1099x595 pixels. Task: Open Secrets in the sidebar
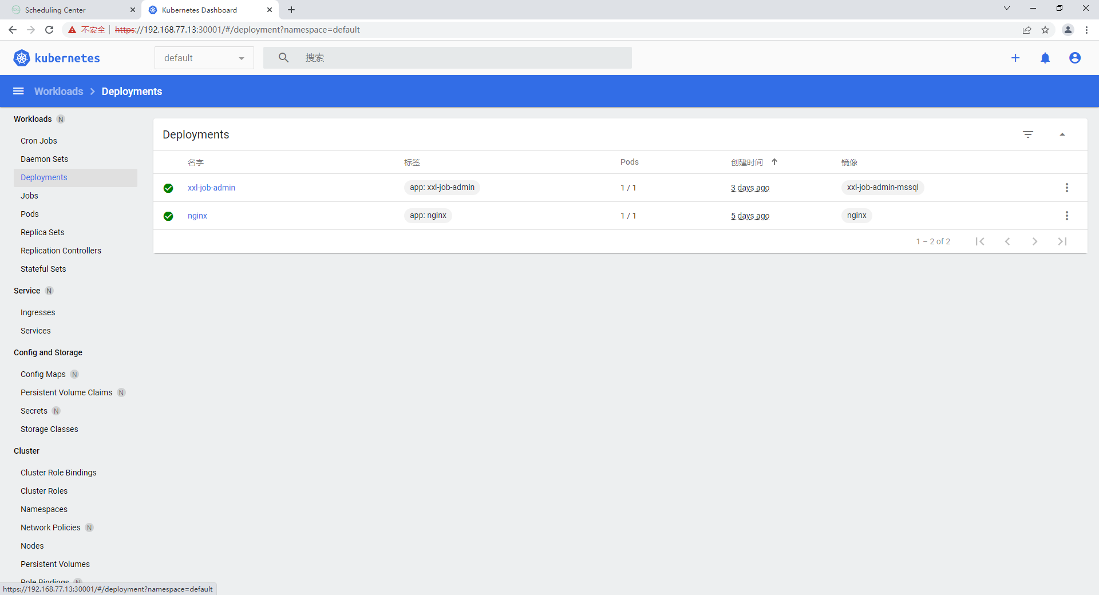[34, 411]
